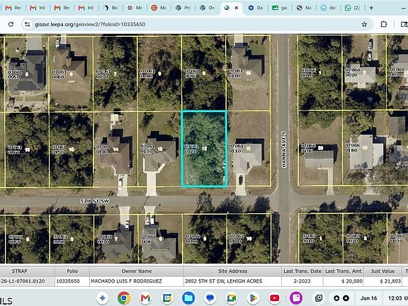
Task: Click the 2-2023 transaction date cell
Action: pos(302,281)
